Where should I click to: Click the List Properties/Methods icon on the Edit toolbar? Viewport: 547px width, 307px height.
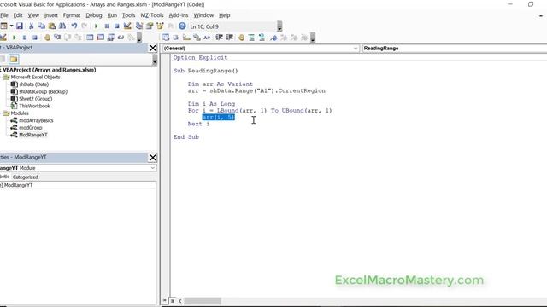tap(166, 38)
